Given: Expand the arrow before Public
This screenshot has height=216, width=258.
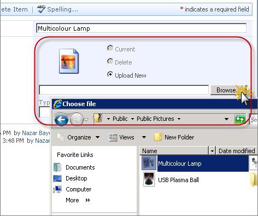Looking at the screenshot, I should pyautogui.click(x=108, y=119).
